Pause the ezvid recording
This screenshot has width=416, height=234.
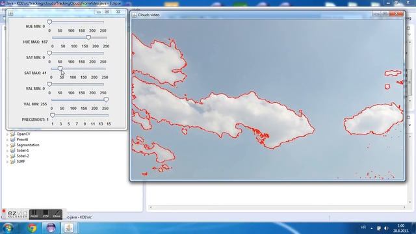[x=34, y=214]
